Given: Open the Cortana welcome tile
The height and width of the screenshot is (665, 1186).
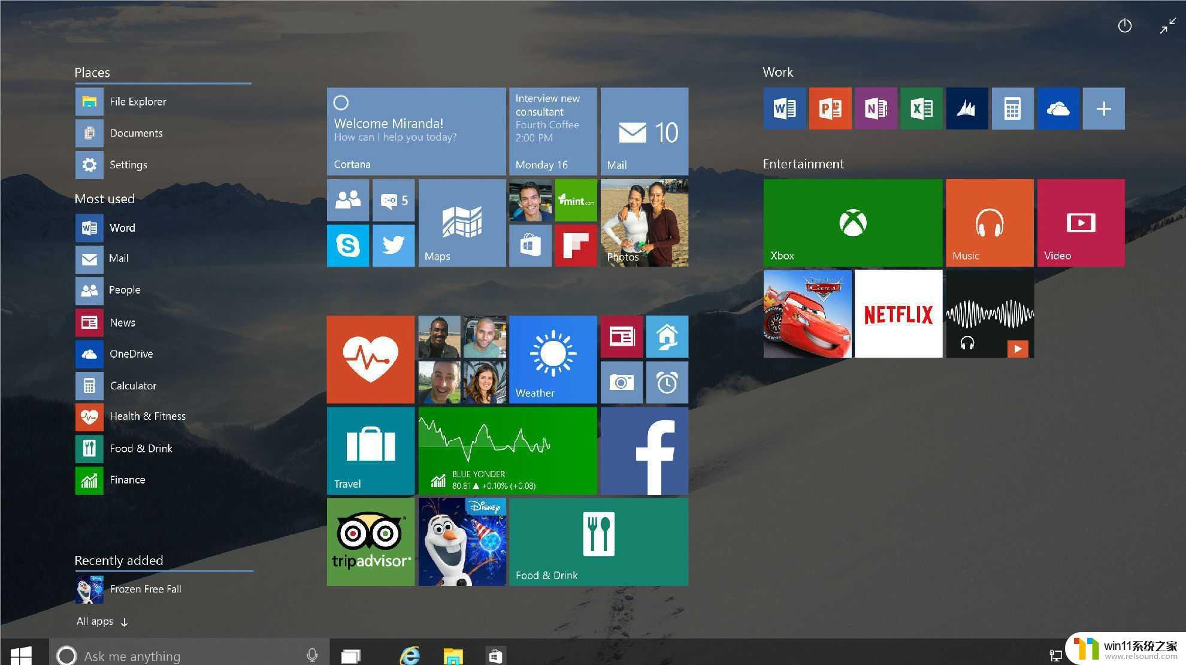Looking at the screenshot, I should tap(416, 131).
